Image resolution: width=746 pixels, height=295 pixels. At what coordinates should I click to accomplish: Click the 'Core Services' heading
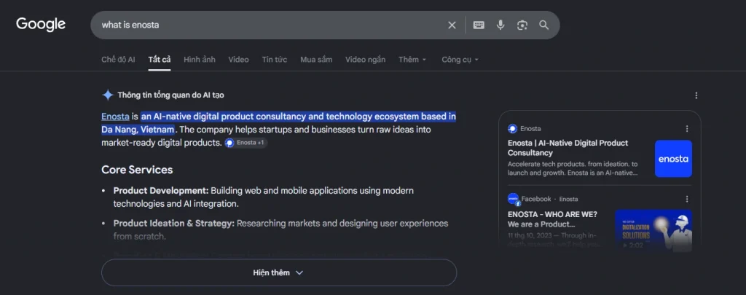pyautogui.click(x=137, y=170)
